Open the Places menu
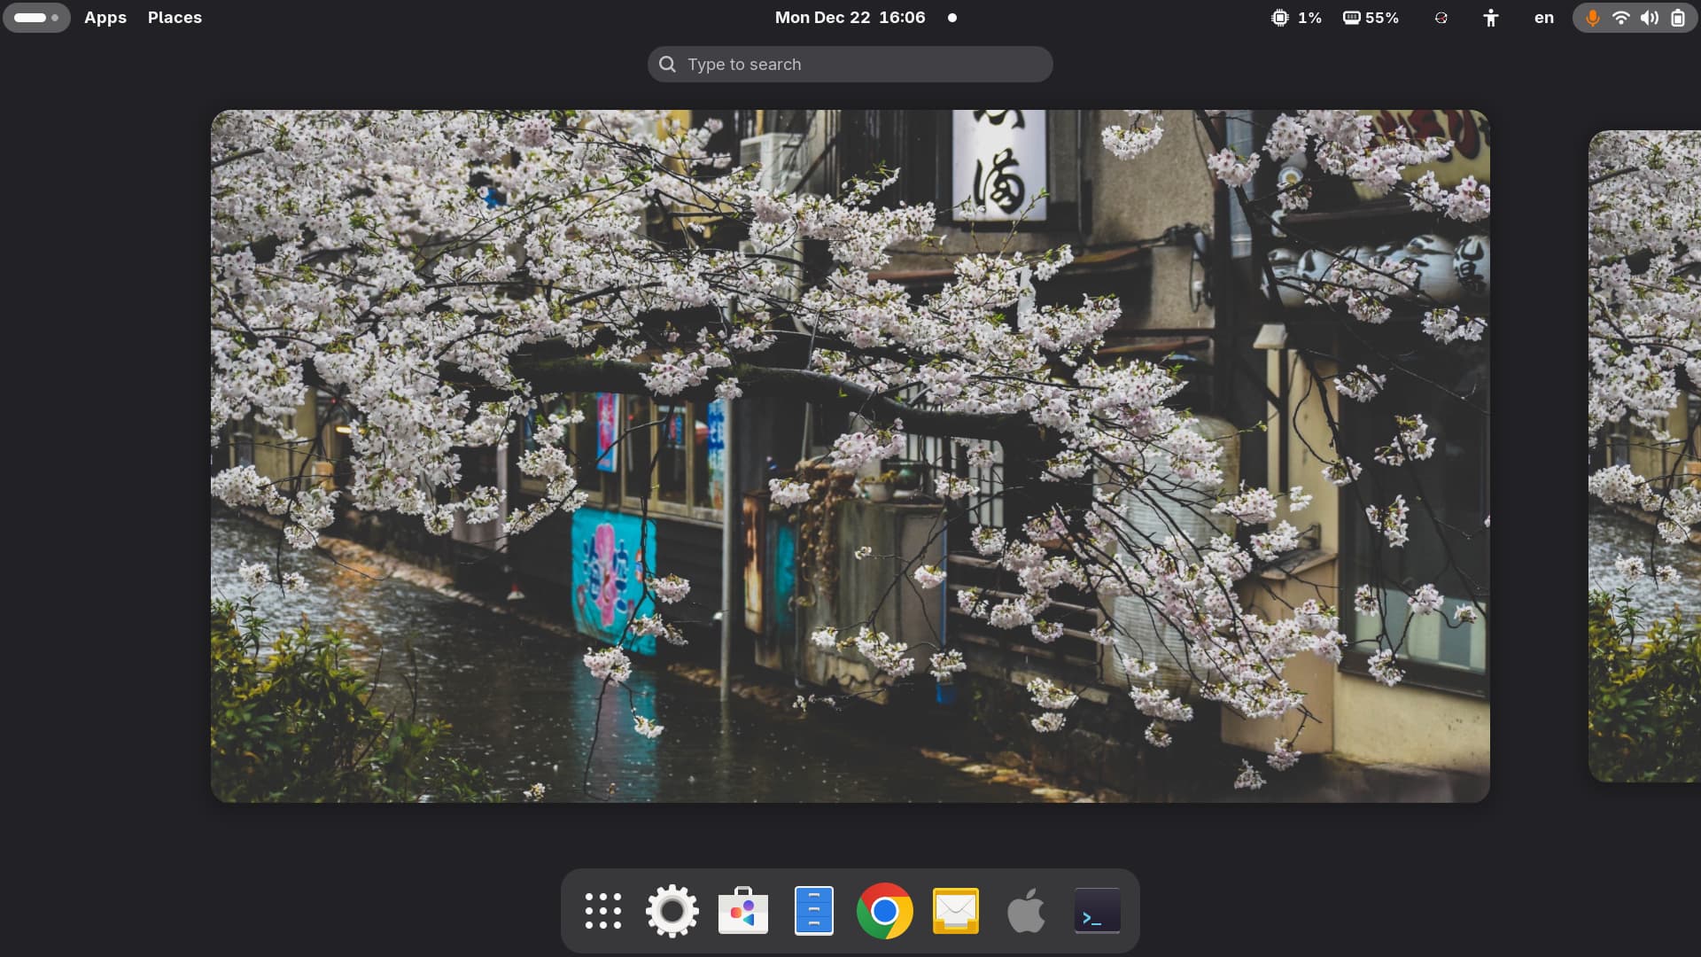Viewport: 1701px width, 957px height. [175, 18]
